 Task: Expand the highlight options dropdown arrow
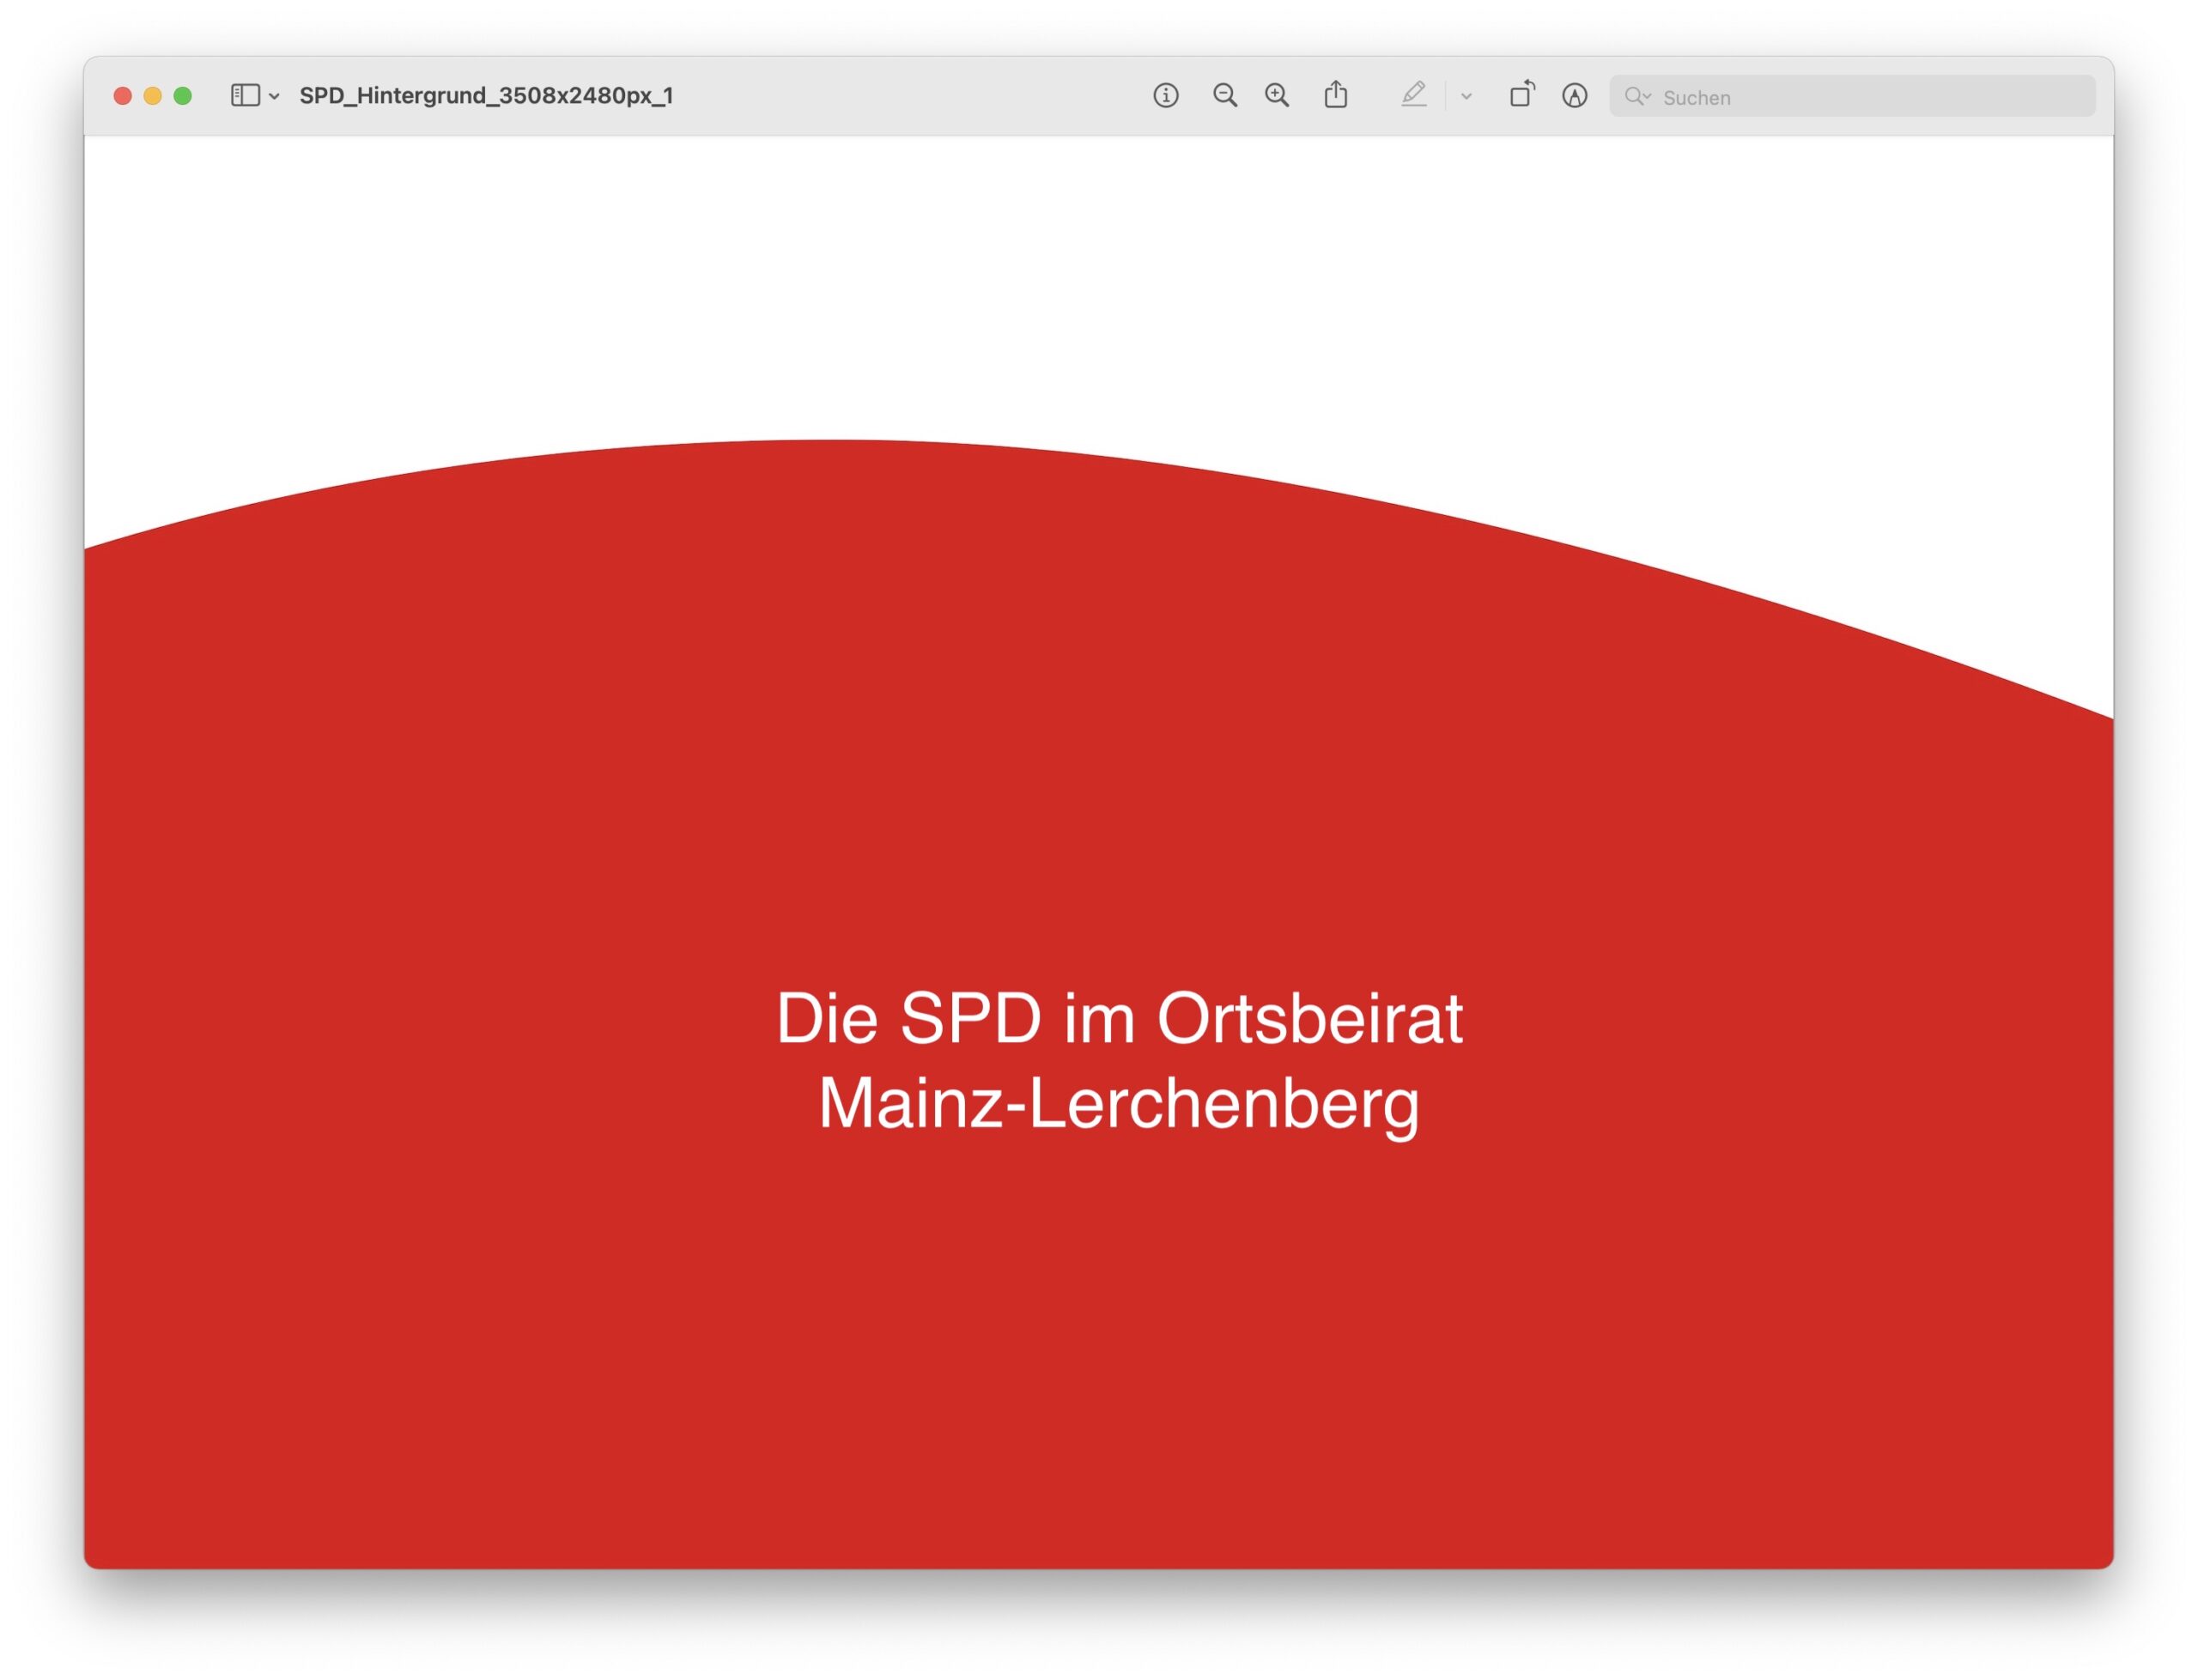point(1466,96)
